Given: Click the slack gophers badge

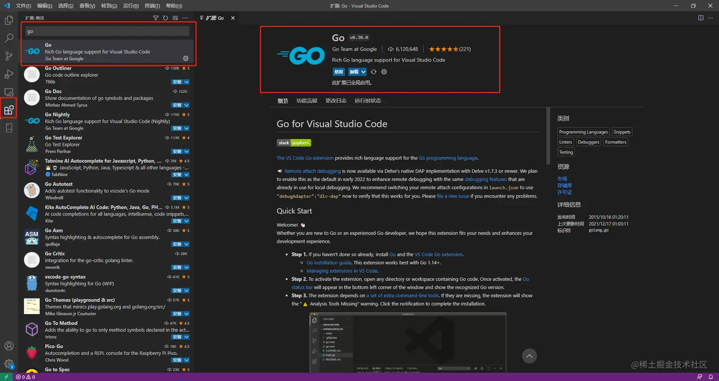Looking at the screenshot, I should pyautogui.click(x=294, y=143).
